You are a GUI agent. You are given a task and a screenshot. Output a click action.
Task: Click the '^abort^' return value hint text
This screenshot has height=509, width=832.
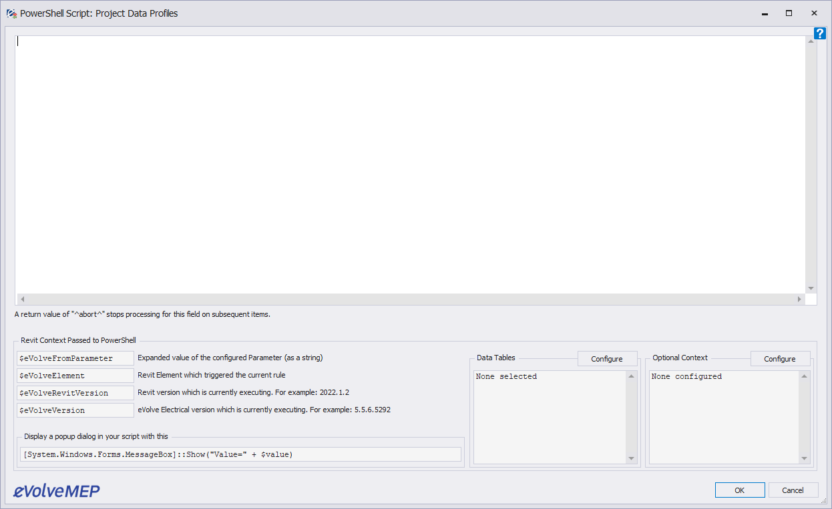tap(142, 314)
